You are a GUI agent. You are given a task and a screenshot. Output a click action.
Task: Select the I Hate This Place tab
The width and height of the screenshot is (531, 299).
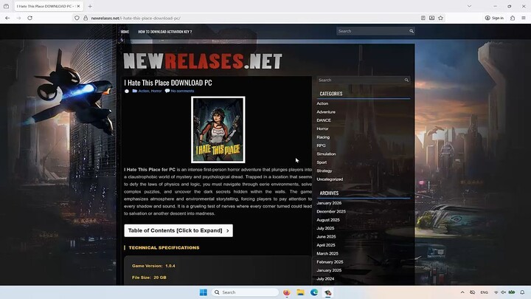pyautogui.click(x=49, y=6)
